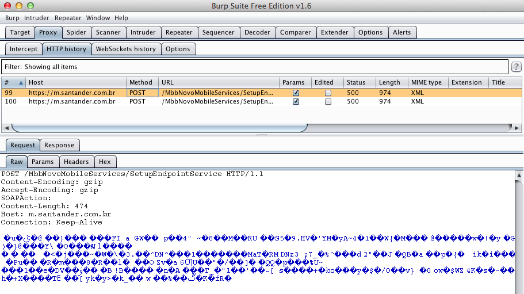Screen dimensions: 524x294
Task: Toggle Edited checkbox for request 99
Action: click(x=328, y=93)
